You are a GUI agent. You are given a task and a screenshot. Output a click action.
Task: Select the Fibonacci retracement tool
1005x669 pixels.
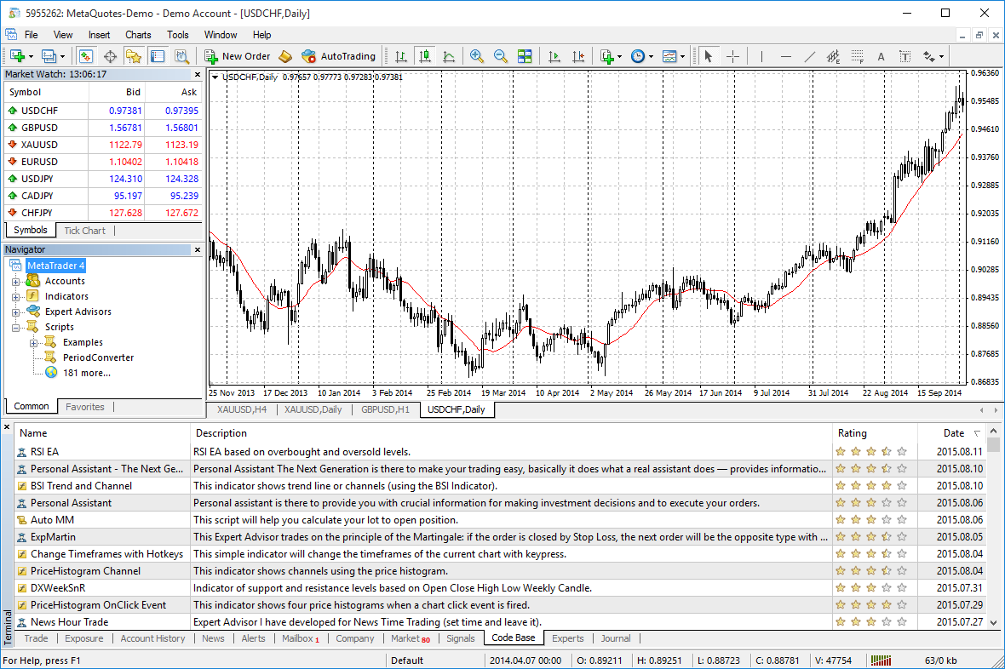coord(857,56)
